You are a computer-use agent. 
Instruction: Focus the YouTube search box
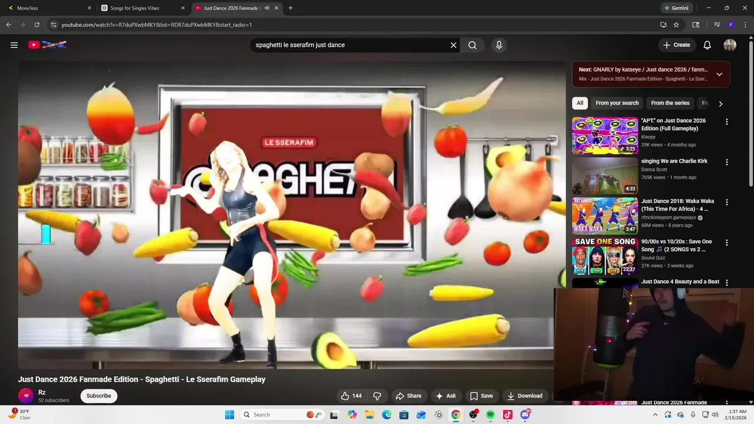350,45
